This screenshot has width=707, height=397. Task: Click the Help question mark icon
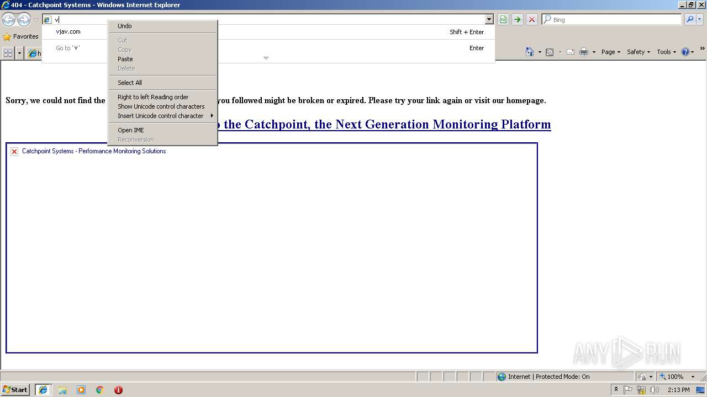[x=685, y=52]
